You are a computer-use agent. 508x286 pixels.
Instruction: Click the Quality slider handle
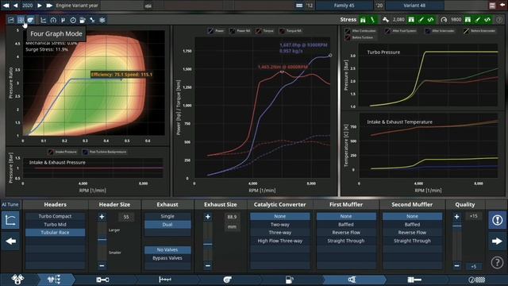(x=457, y=226)
